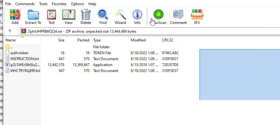Click the Application type cell

(103, 65)
